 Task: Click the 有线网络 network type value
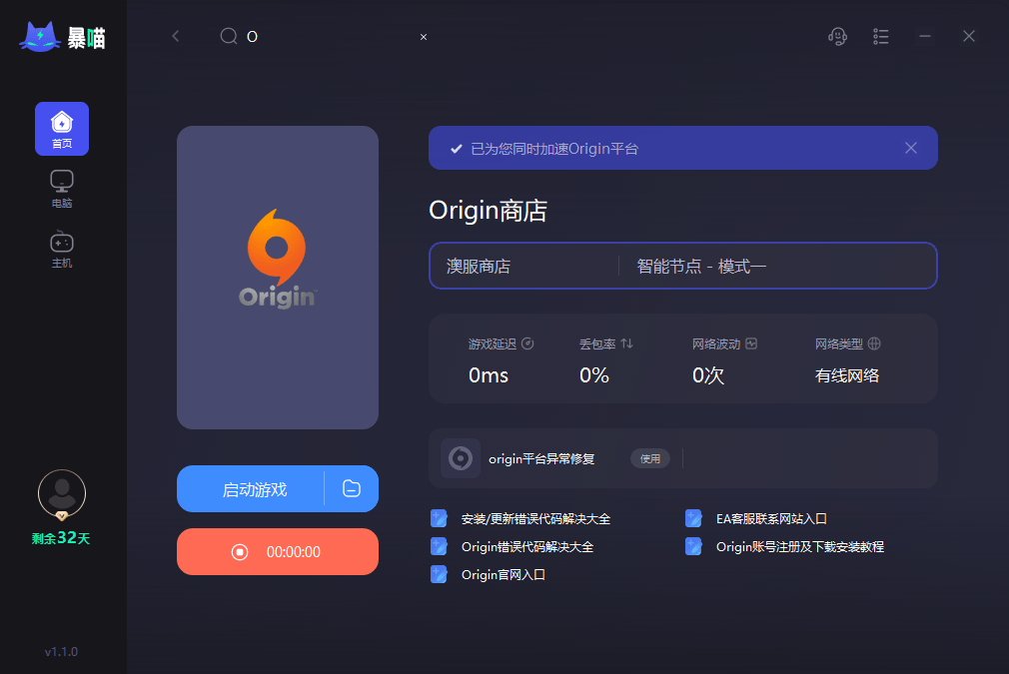[x=847, y=375]
